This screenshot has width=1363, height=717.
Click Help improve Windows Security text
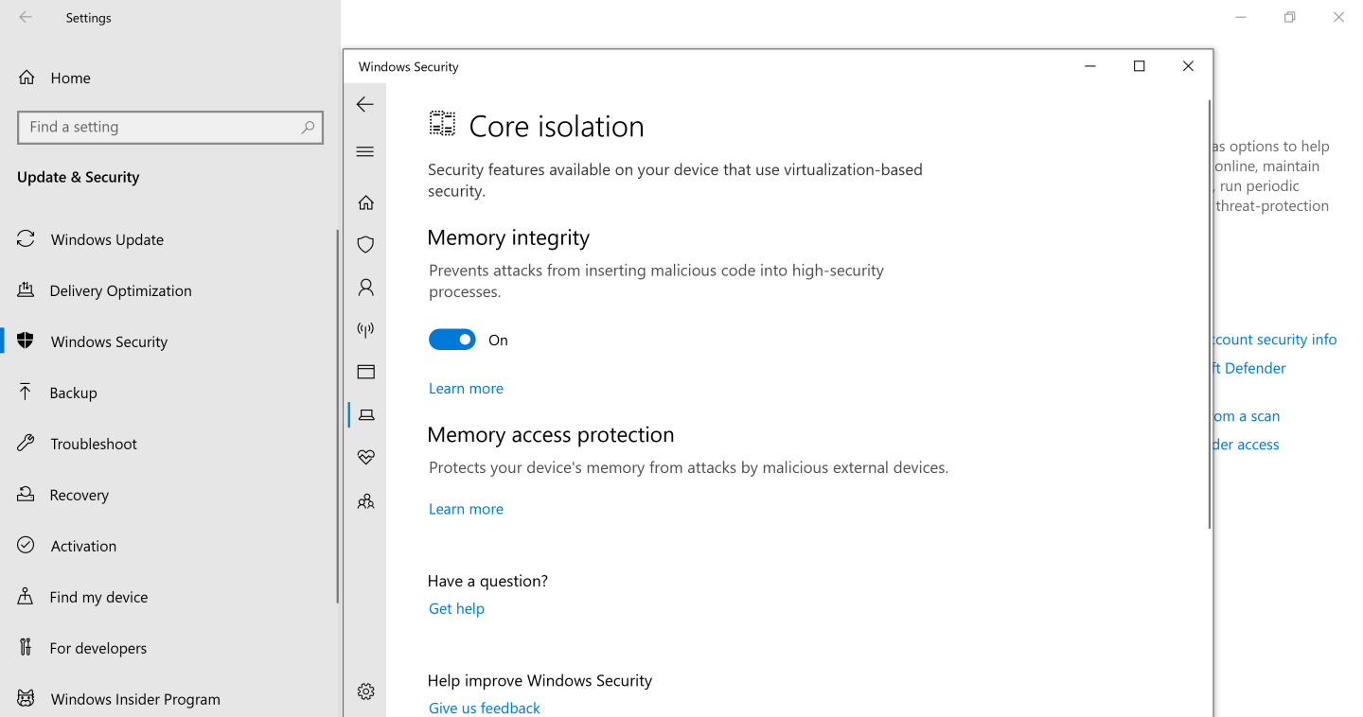(x=540, y=680)
